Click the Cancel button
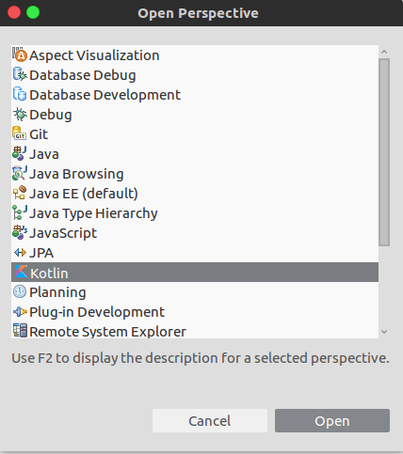Viewport: 403px width, 454px height. (210, 421)
